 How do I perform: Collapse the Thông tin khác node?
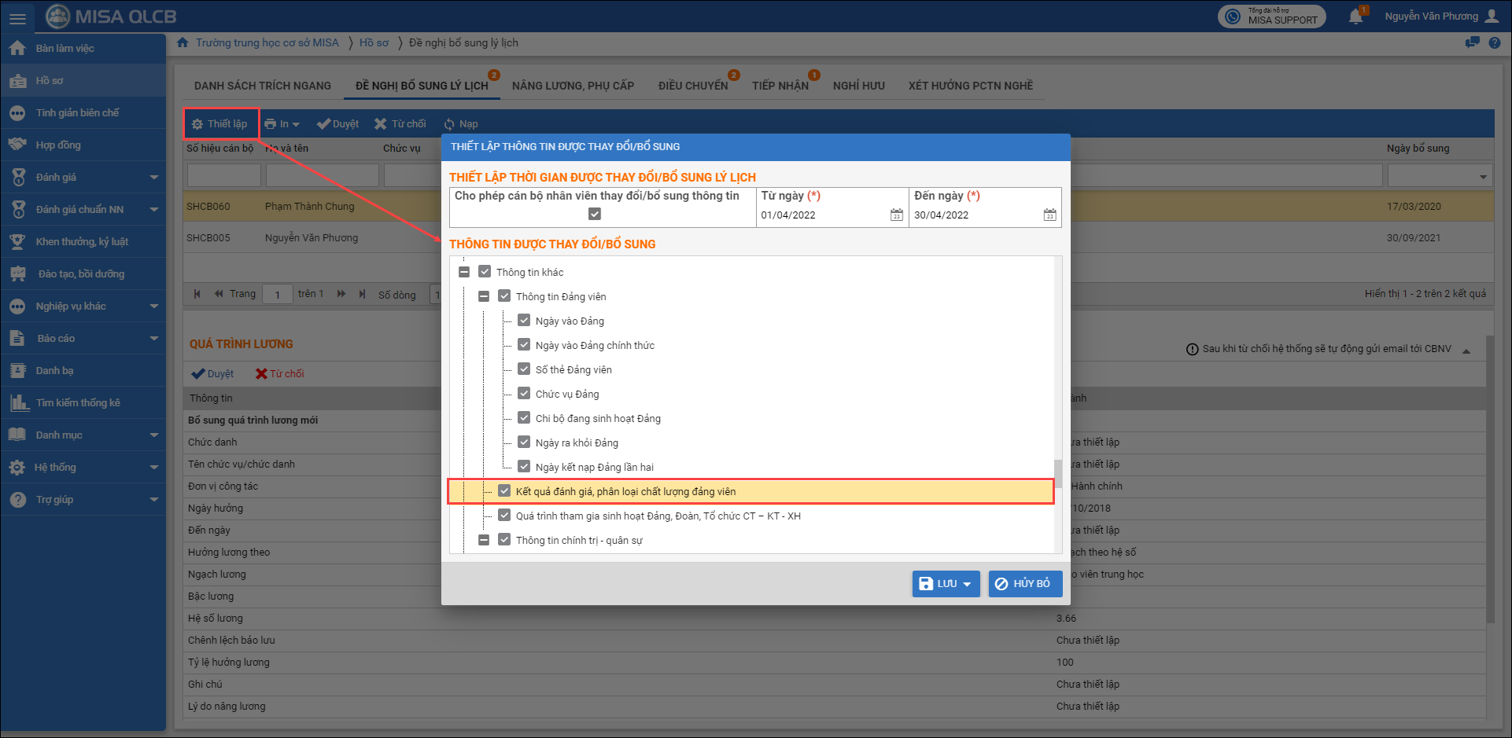coord(464,272)
